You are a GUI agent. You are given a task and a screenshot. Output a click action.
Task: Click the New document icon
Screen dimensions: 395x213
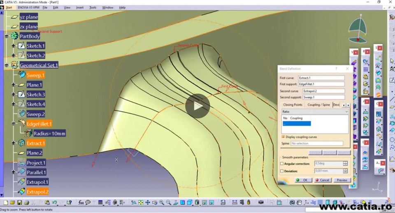pos(5,202)
